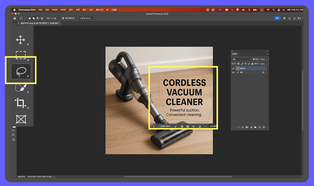Lock all layer attributes with padlock
The height and width of the screenshot is (186, 314).
(252, 64)
